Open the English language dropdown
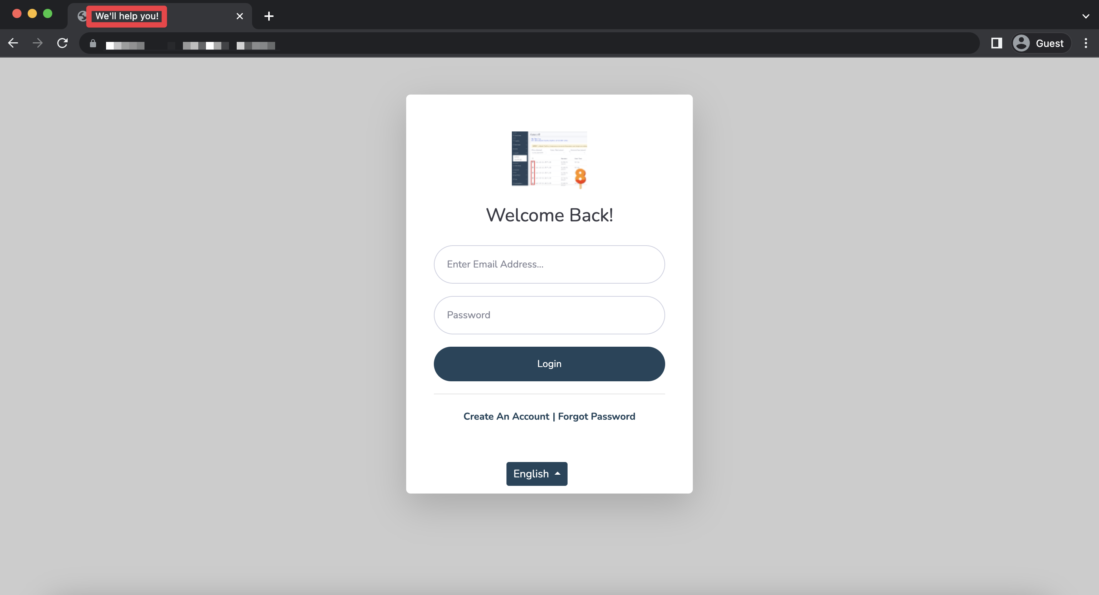 [536, 474]
